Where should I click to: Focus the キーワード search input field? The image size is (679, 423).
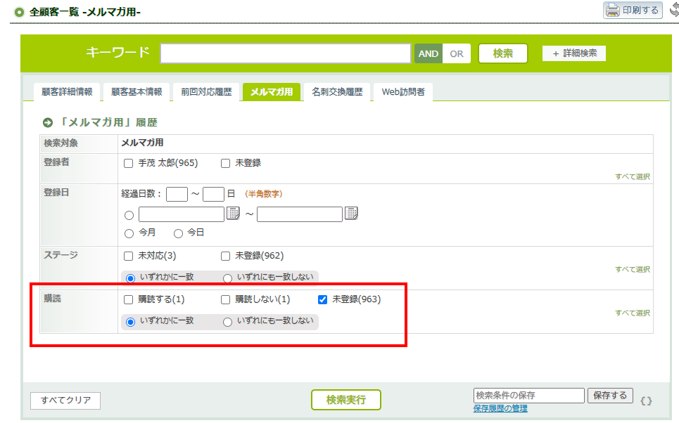(x=286, y=53)
